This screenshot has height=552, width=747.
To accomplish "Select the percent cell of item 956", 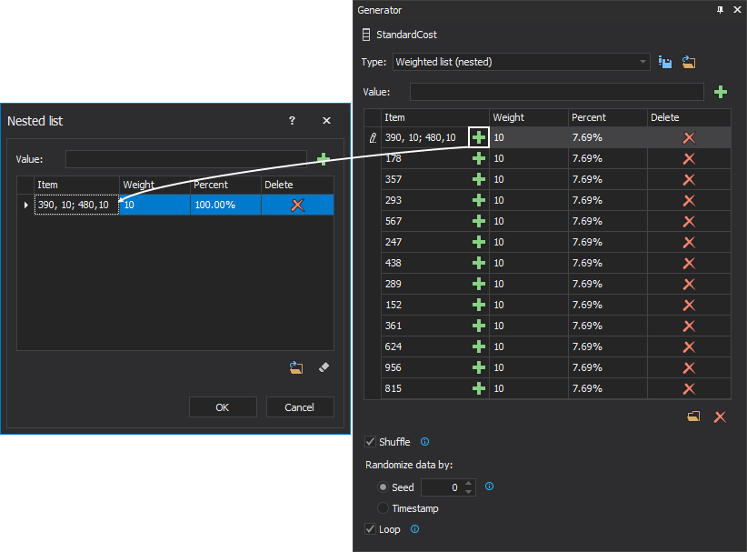I will (607, 367).
